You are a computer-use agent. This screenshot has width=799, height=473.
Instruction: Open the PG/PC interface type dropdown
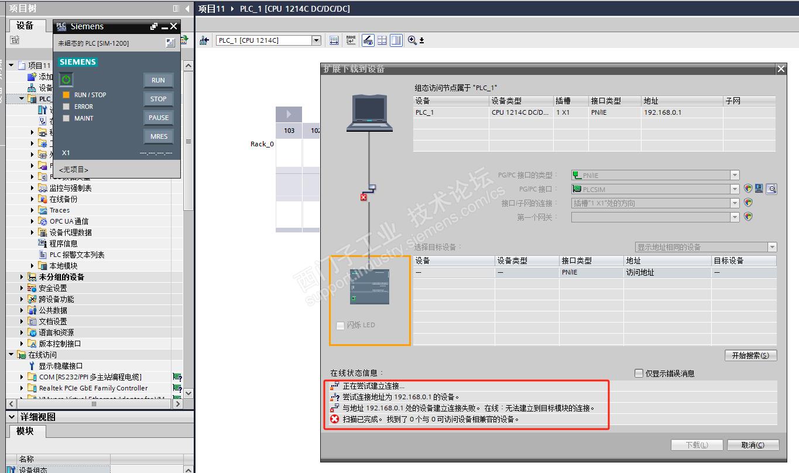pos(735,175)
